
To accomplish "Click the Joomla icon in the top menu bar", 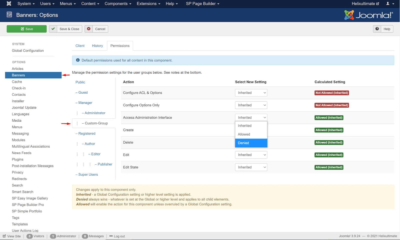I will pos(9,4).
